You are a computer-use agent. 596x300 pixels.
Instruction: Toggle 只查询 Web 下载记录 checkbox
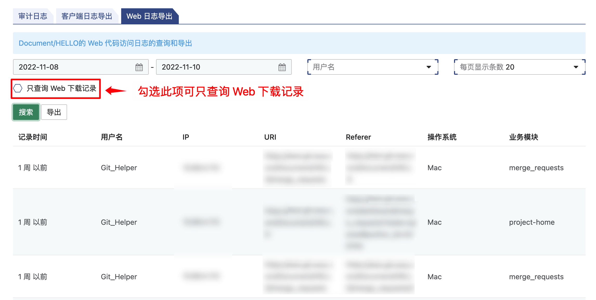pyautogui.click(x=18, y=88)
